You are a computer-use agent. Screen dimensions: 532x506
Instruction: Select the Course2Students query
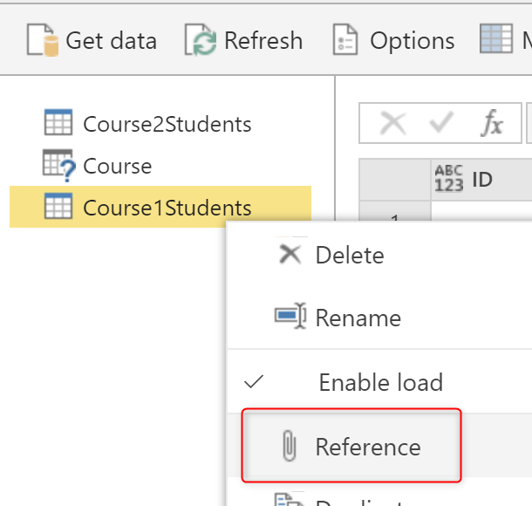click(x=166, y=124)
